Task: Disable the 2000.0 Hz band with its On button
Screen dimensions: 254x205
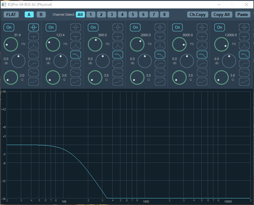Action: [x=135, y=27]
